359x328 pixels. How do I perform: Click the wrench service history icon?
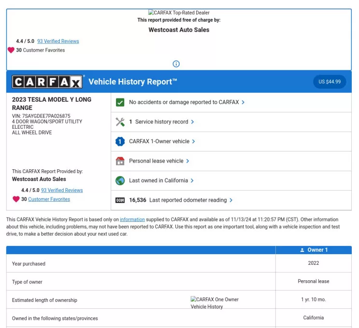coord(120,122)
